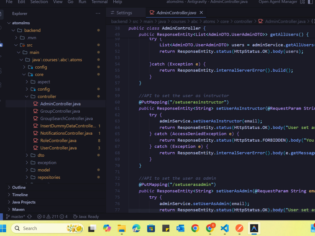Click breadcrumb segment 'controller'
315x236 pixels.
click(x=243, y=21)
